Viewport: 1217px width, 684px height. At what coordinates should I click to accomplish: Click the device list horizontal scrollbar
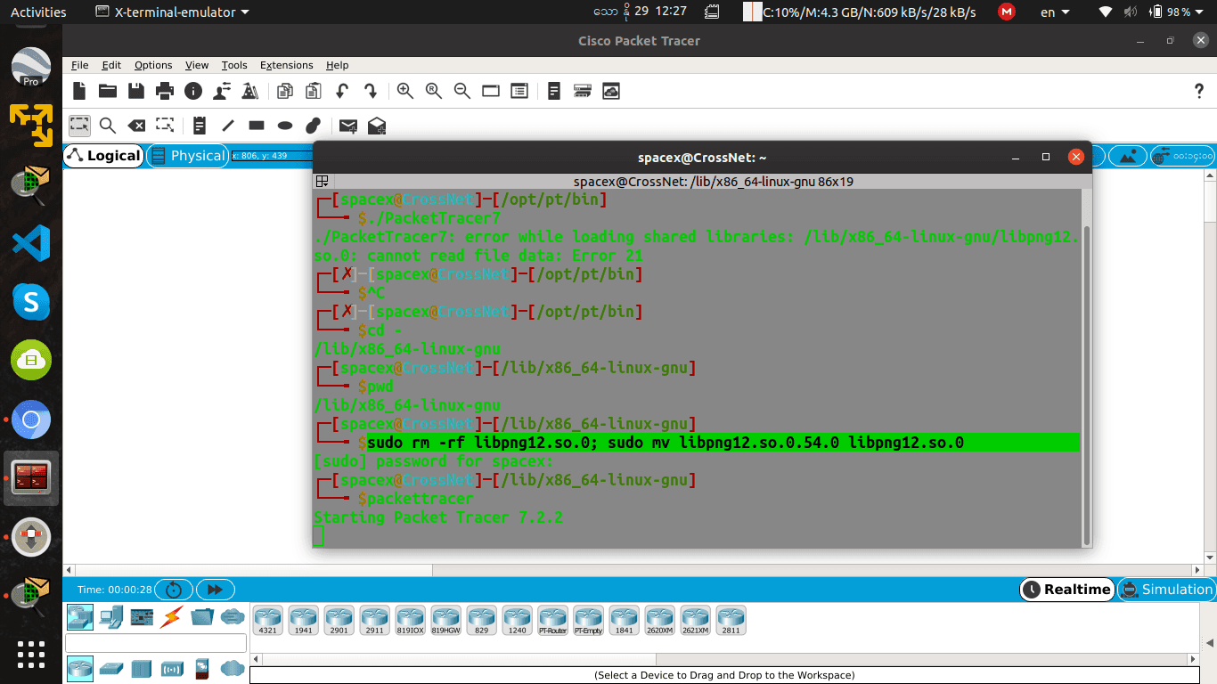[726, 659]
